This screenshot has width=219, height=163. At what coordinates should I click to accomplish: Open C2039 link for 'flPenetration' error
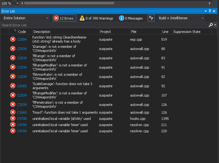[22, 105]
